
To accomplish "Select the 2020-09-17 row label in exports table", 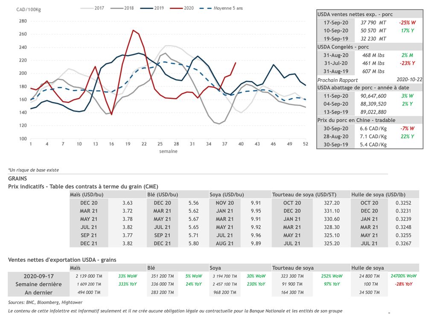I will pos(38,276).
